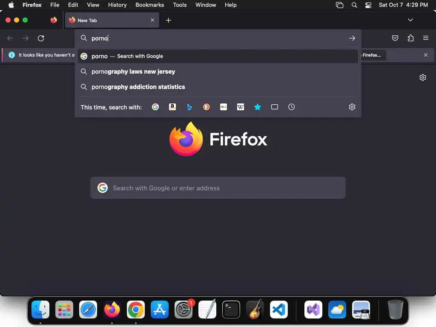The height and width of the screenshot is (327, 436).
Task: Open the Tools menu
Action: click(180, 5)
